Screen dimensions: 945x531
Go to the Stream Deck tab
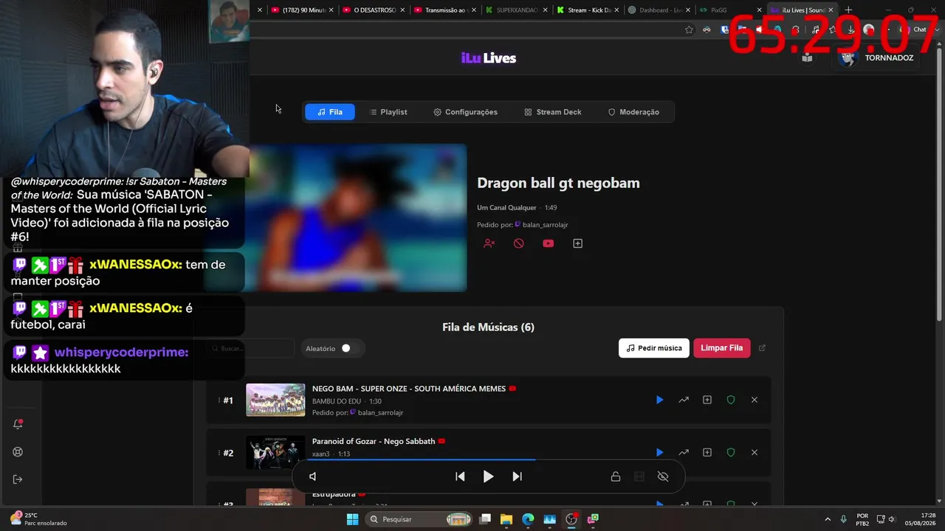pyautogui.click(x=553, y=112)
